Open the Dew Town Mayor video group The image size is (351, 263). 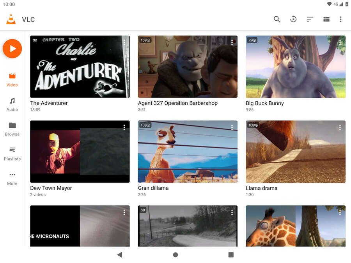pyautogui.click(x=80, y=152)
